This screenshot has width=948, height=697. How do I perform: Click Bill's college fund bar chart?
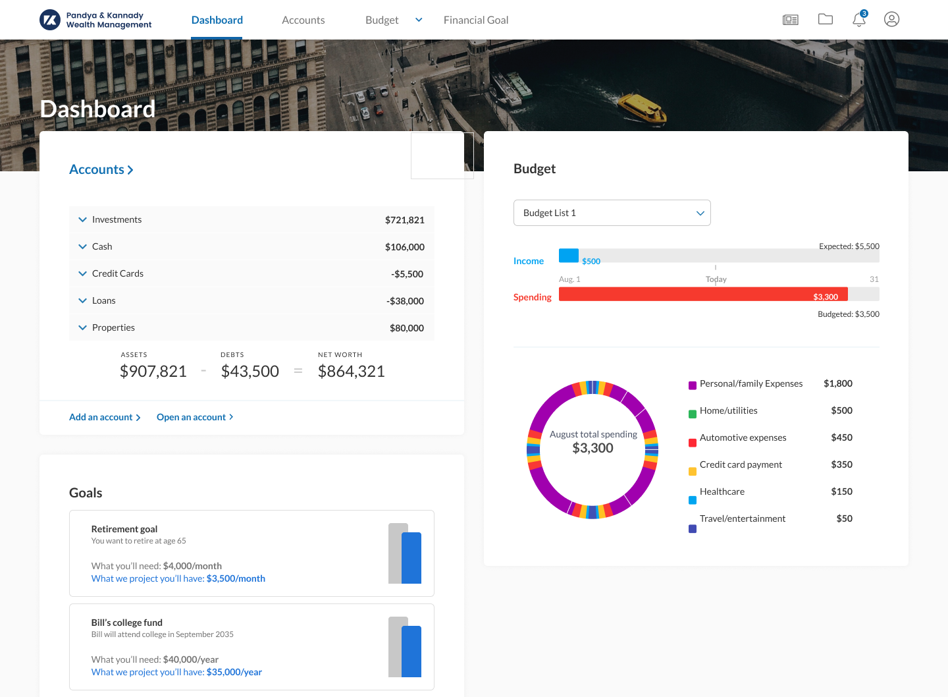click(405, 647)
